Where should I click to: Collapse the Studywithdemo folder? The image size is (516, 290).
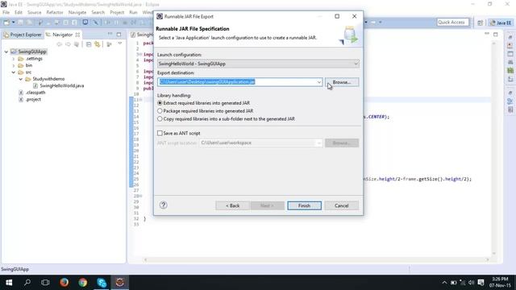click(21, 79)
